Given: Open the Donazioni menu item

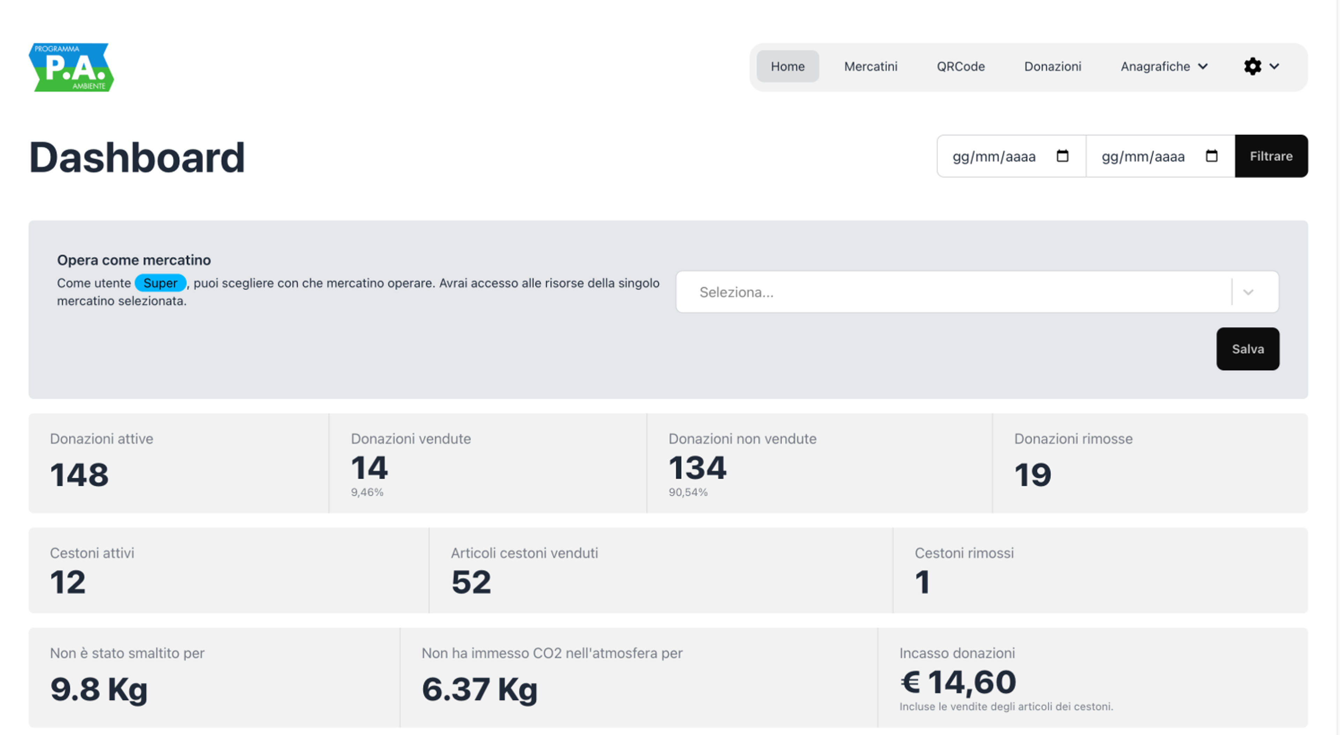Looking at the screenshot, I should [x=1052, y=67].
